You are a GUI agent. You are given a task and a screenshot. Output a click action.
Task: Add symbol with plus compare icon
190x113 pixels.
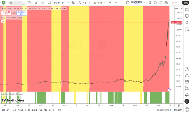coord(29,3)
